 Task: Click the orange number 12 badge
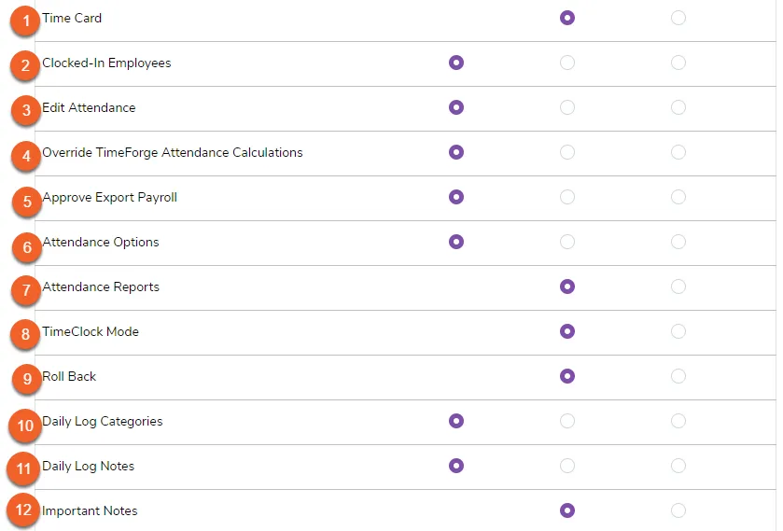[23, 510]
